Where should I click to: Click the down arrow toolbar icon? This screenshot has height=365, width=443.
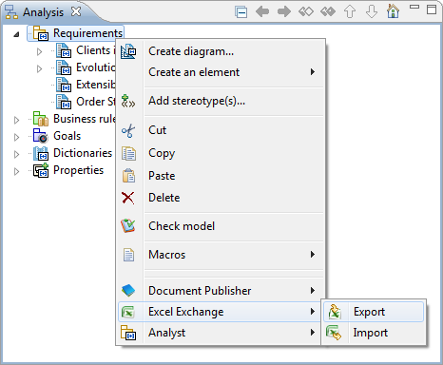372,12
